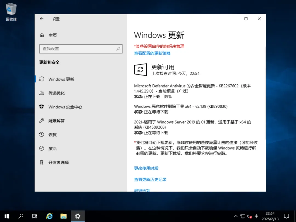Click the search magnifier in 查找设置 box
This screenshot has width=296, height=222.
(118, 49)
